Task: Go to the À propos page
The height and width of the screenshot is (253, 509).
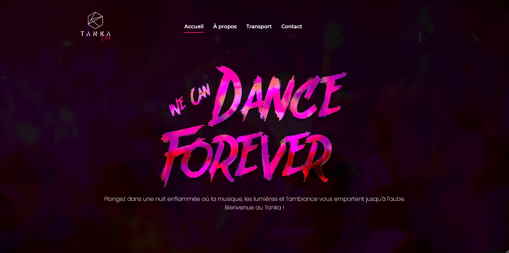Action: [225, 26]
